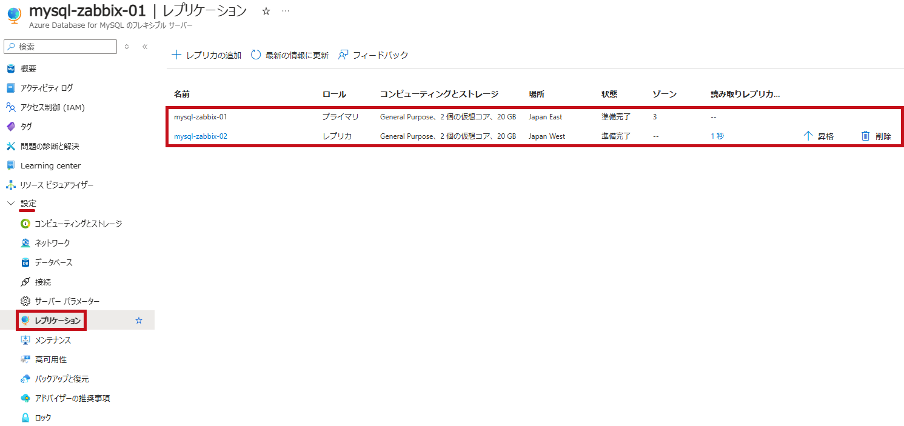Click the レプリケーション globe icon in sidebar
The width and height of the screenshot is (904, 426).
point(25,320)
